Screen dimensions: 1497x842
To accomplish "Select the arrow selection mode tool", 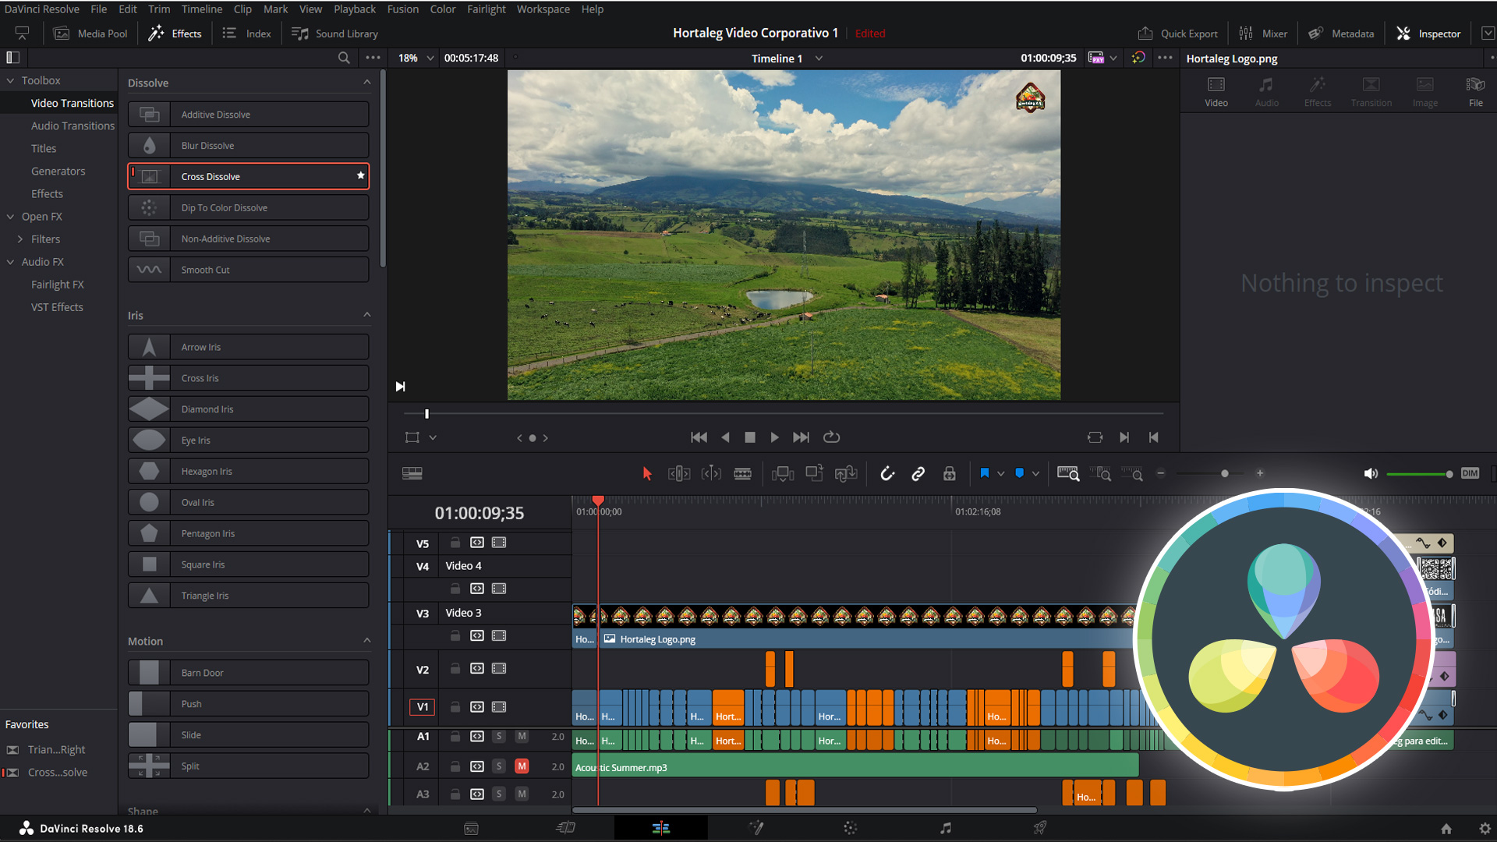I will tap(646, 473).
